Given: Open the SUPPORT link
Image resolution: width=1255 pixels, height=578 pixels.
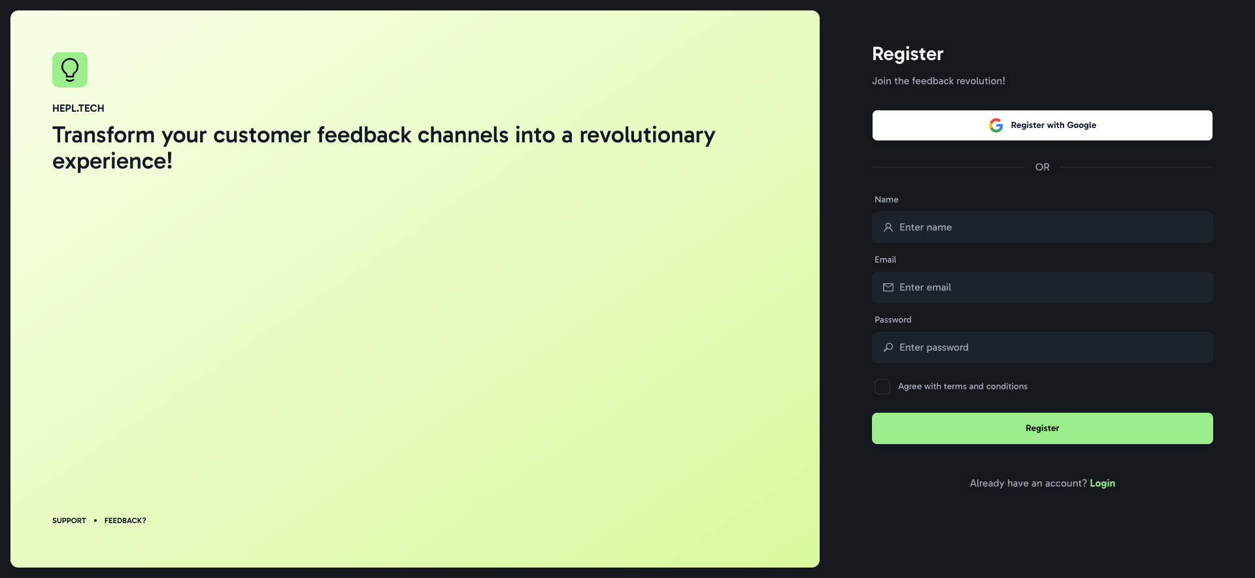Looking at the screenshot, I should [x=69, y=521].
